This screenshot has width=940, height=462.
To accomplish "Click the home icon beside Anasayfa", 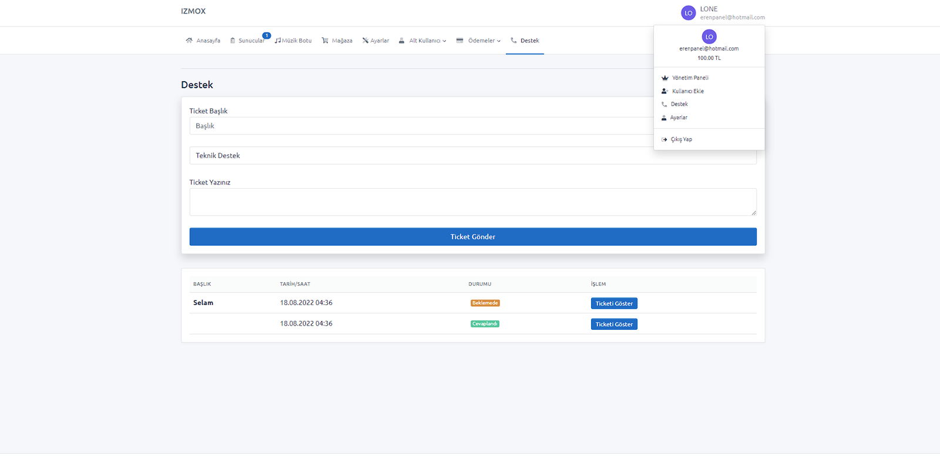I will pos(189,41).
